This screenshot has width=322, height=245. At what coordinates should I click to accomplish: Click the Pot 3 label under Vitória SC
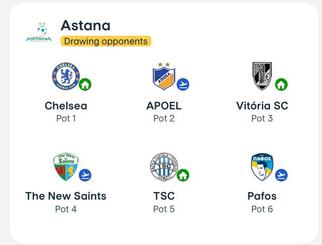262,118
